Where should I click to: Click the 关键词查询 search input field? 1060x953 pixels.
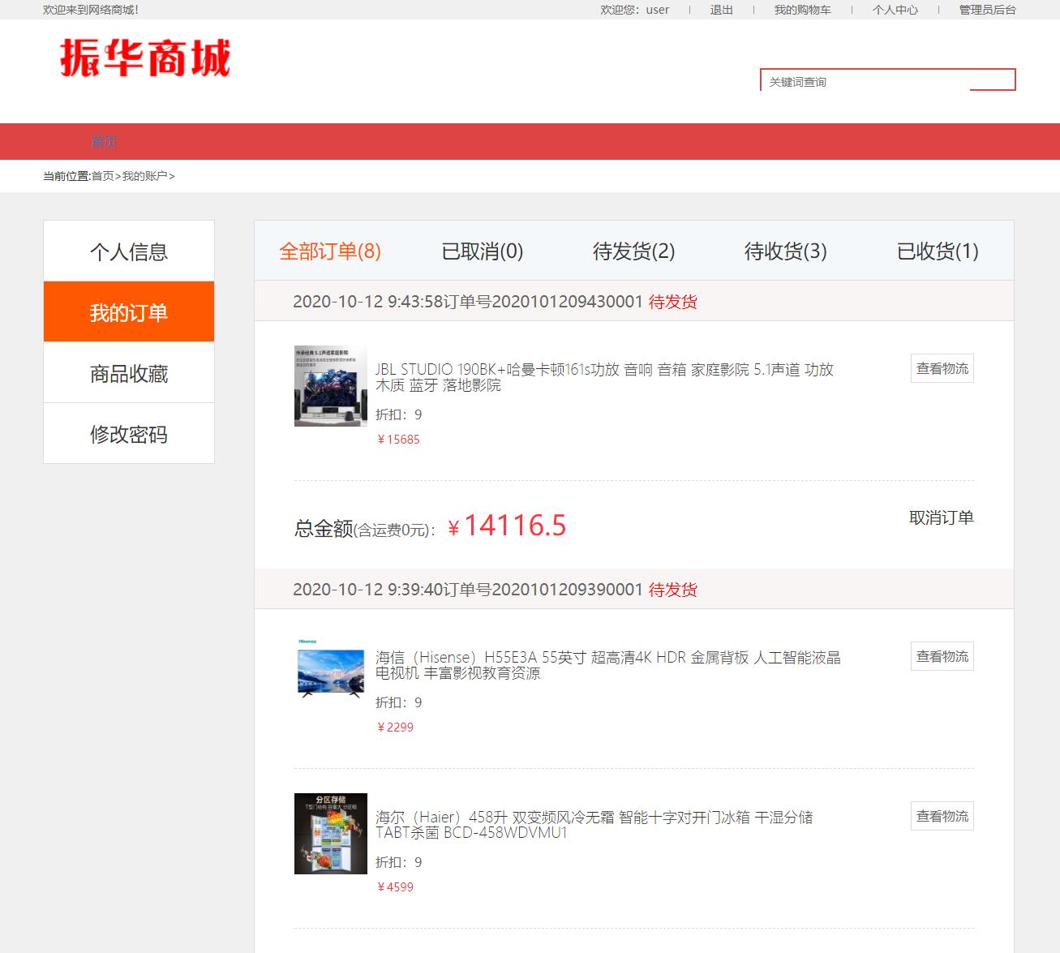coord(860,80)
